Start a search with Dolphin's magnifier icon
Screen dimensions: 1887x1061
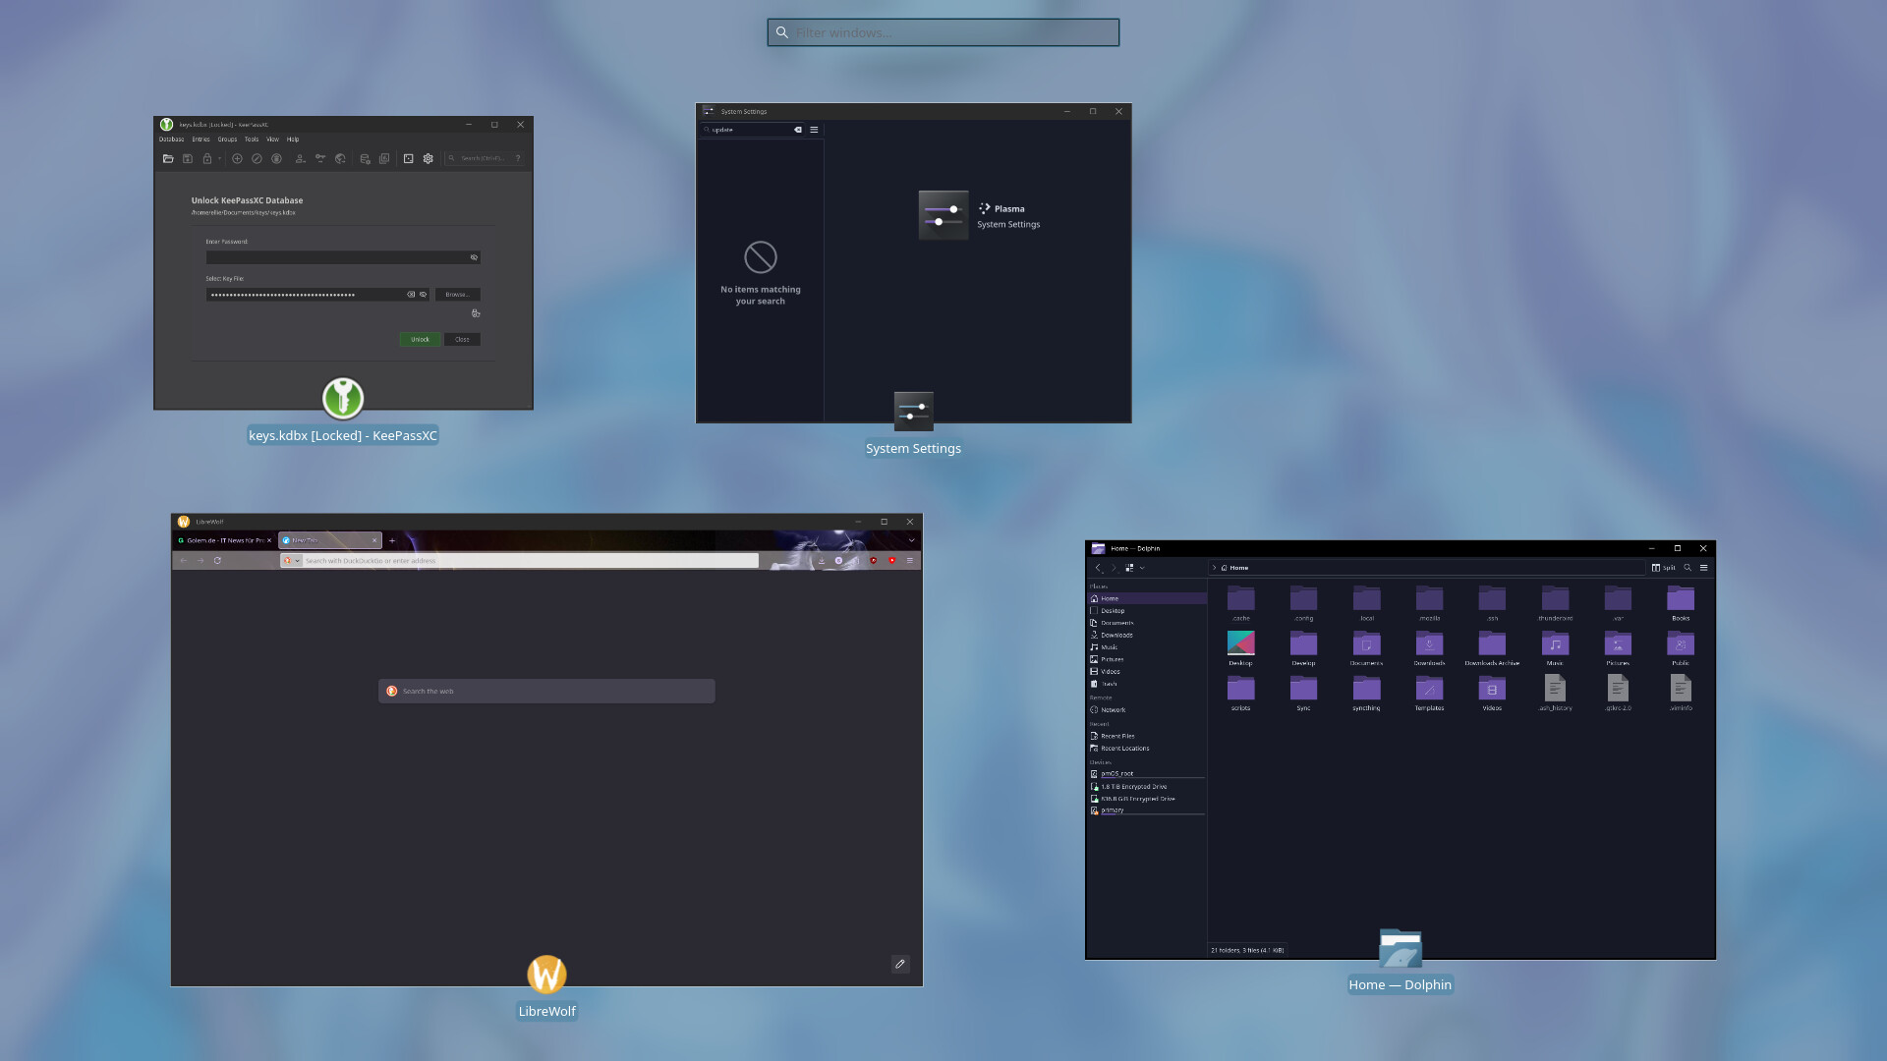point(1687,568)
